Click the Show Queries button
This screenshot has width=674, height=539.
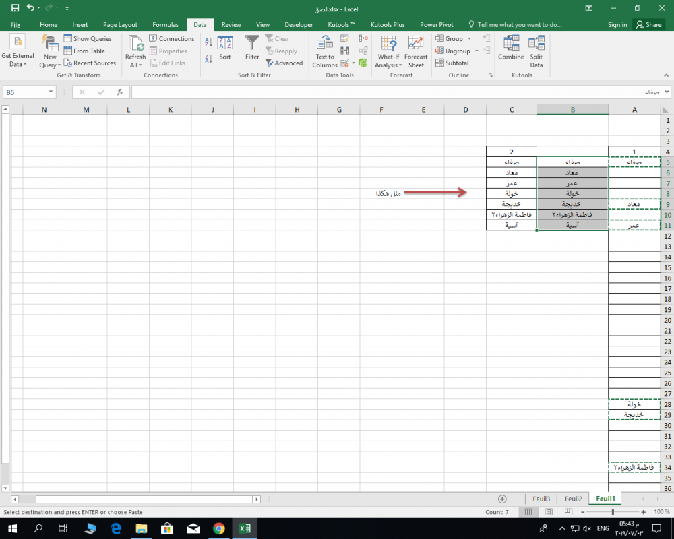click(x=88, y=39)
